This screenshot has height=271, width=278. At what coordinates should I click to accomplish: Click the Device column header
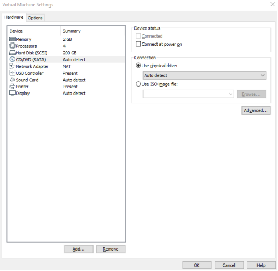click(16, 31)
